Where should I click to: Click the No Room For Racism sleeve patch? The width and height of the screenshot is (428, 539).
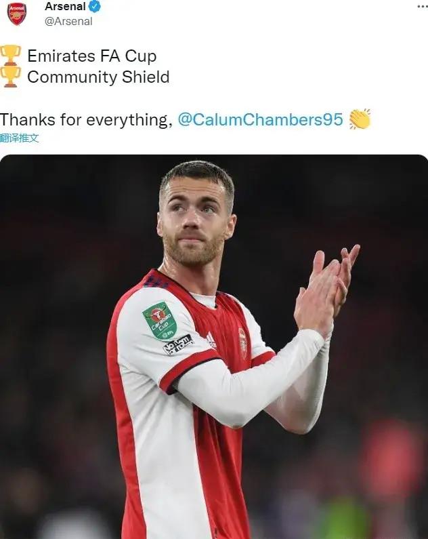pos(178,345)
